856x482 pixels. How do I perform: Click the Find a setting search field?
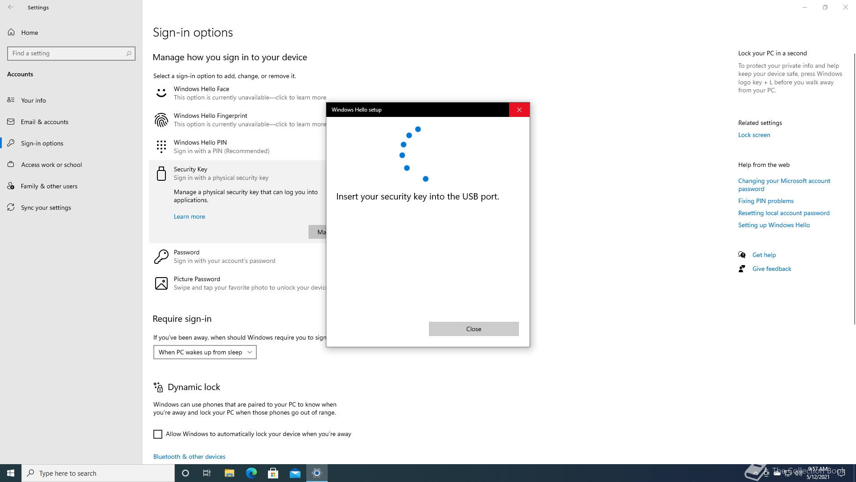[71, 54]
